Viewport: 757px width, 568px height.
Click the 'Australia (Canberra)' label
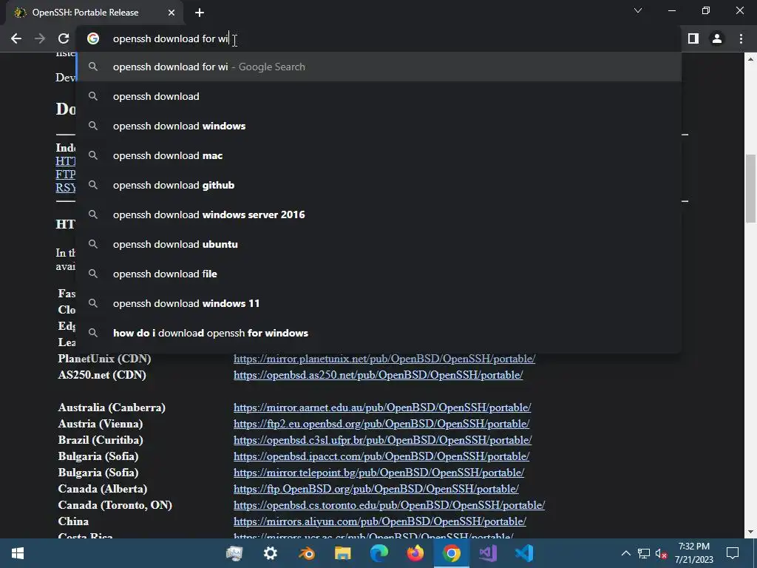(112, 408)
